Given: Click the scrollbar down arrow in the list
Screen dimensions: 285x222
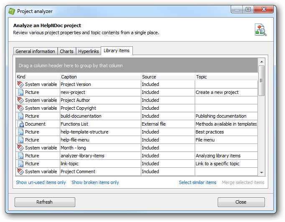Looking at the screenshot, I should 262,172.
